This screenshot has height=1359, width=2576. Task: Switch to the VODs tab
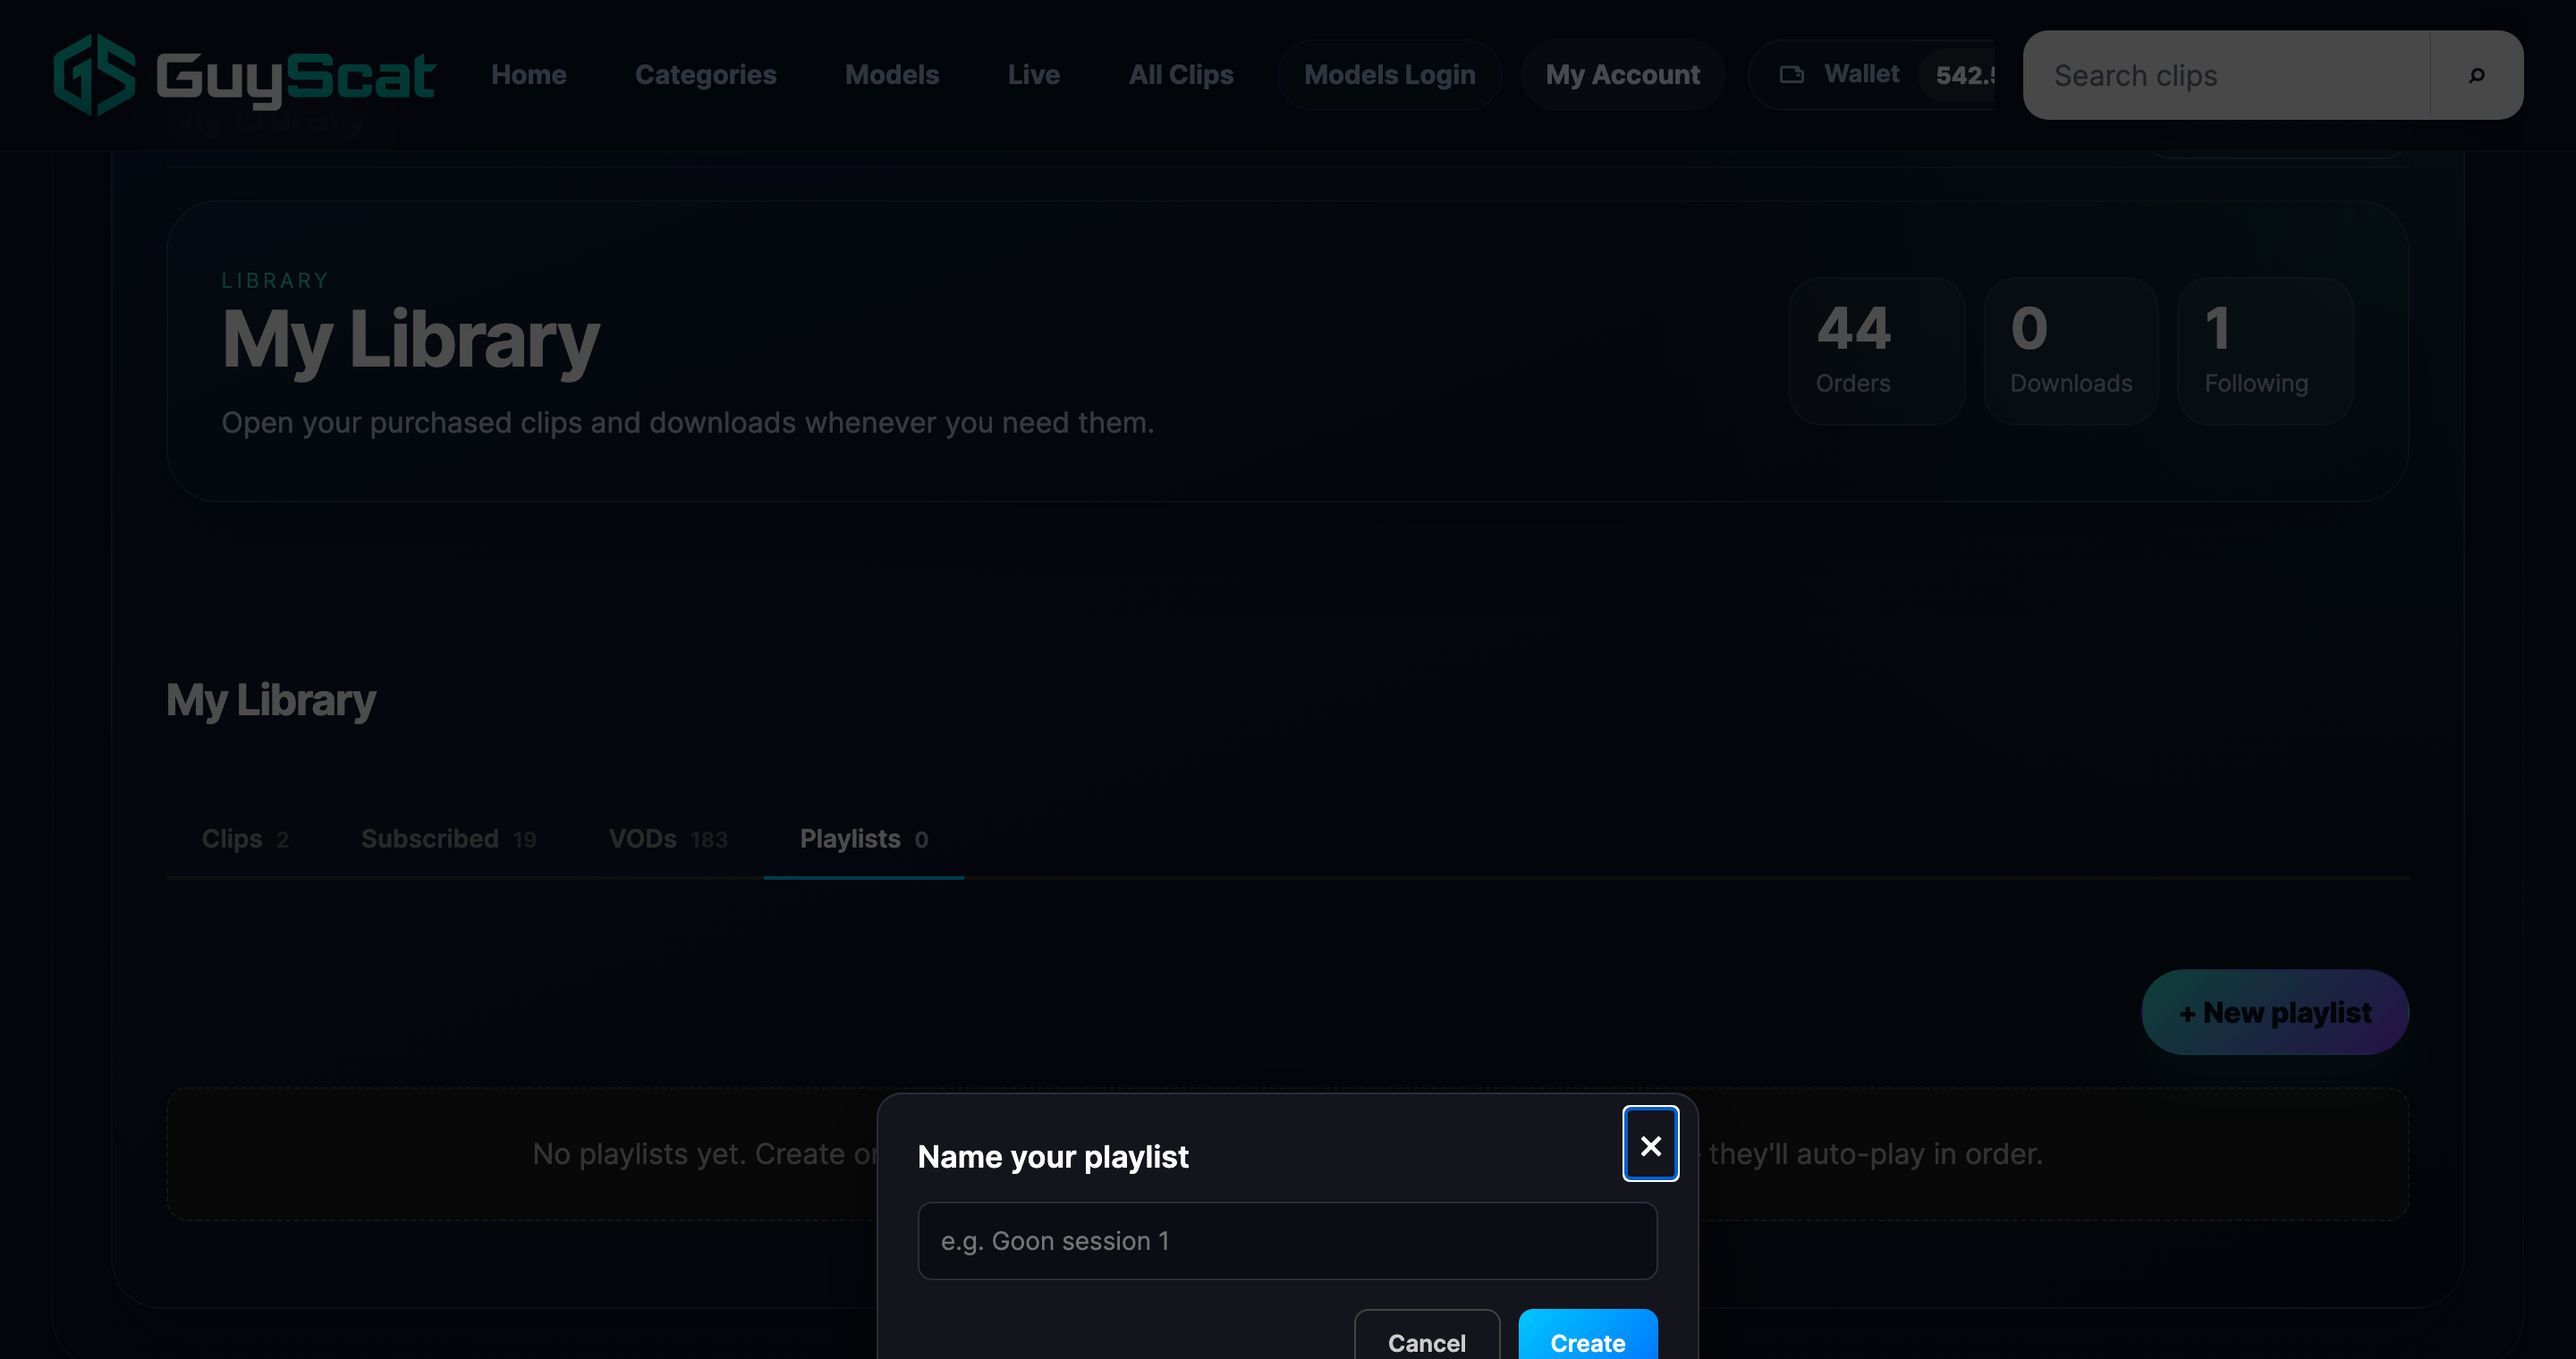668,839
